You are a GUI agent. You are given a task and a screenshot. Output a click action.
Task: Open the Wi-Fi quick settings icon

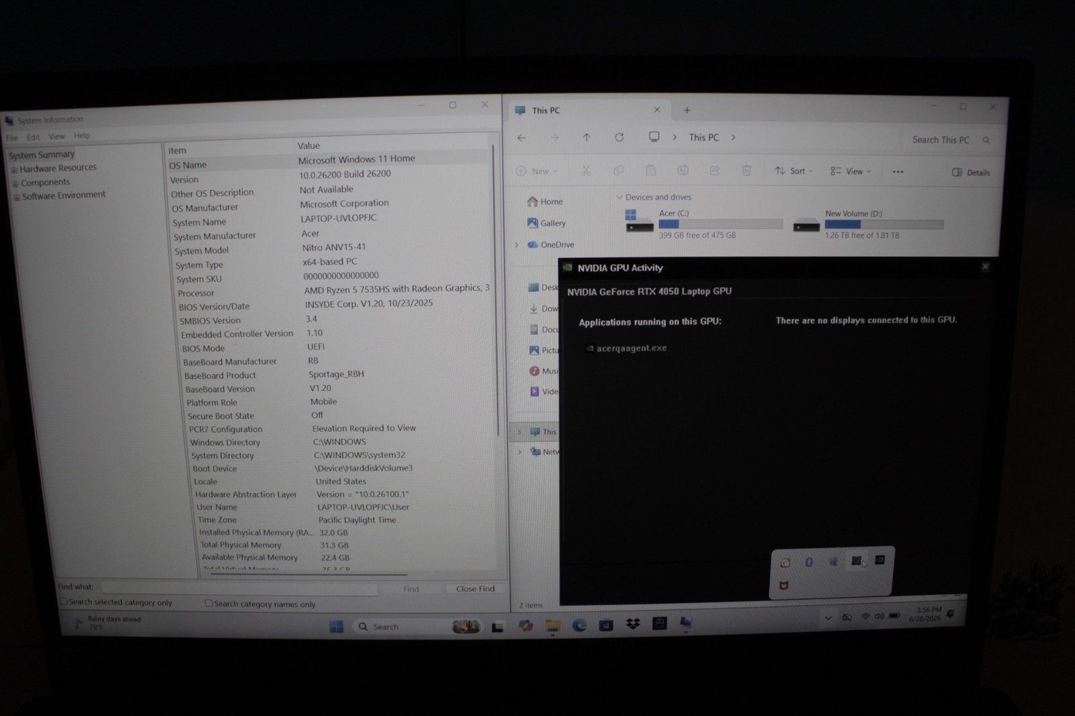[865, 616]
